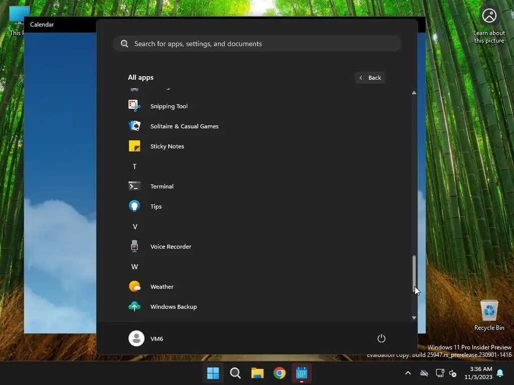Click the Snipping Tool label

[x=169, y=106]
